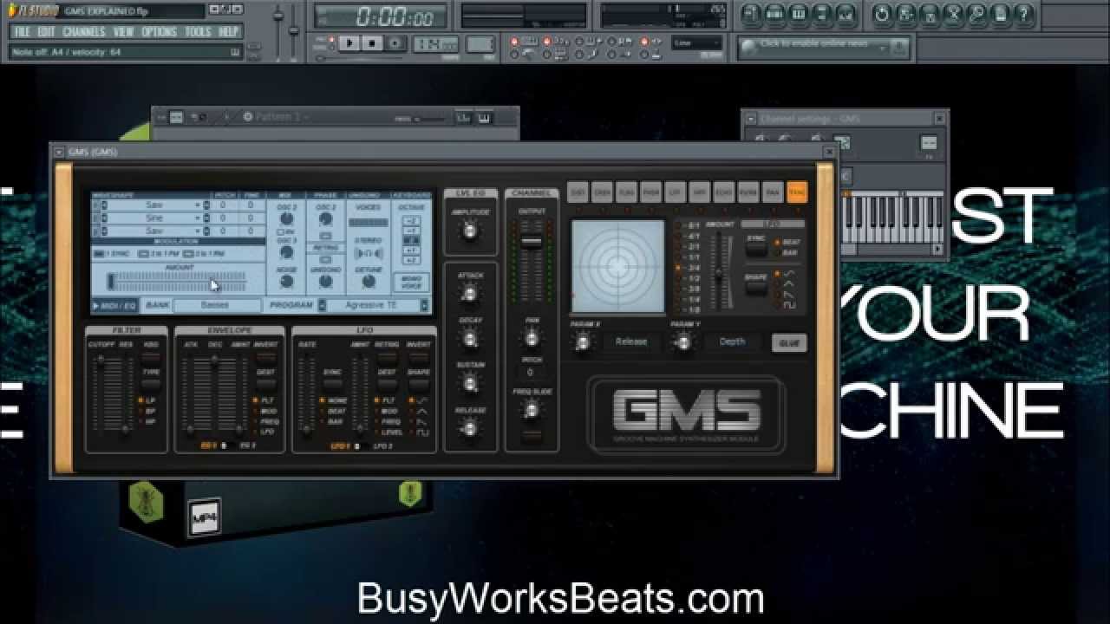This screenshot has height=624, width=1110.
Task: Open the TOOLS menu
Action: (x=199, y=31)
